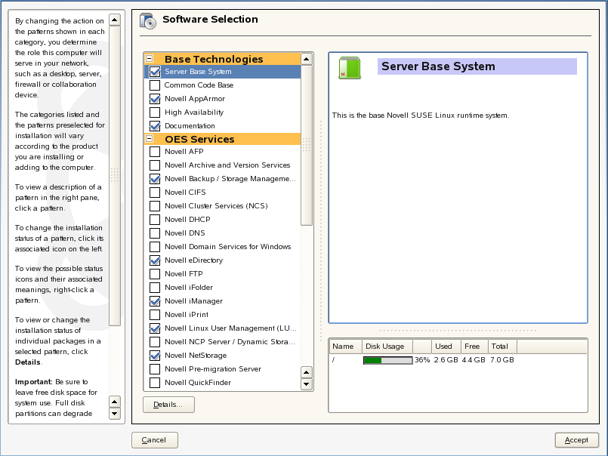Toggle the Novell AppArmor status icon

[155, 99]
